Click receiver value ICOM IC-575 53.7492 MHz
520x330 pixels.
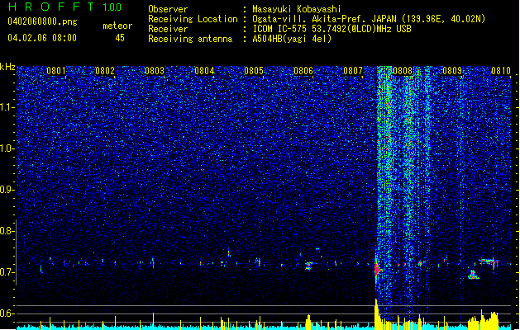coord(332,29)
